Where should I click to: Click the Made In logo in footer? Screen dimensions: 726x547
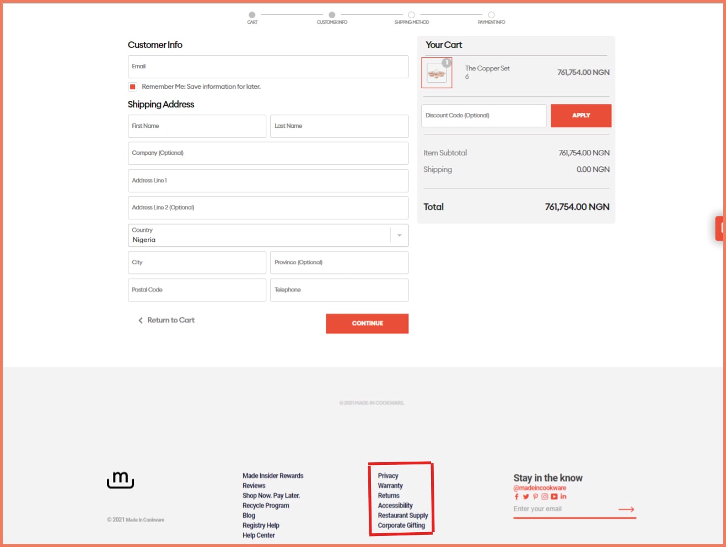tap(120, 480)
